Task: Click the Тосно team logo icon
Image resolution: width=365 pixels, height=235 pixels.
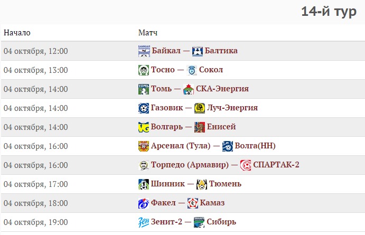Action: (x=144, y=70)
